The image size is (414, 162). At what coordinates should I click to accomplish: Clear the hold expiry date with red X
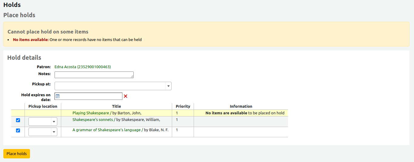[125, 96]
